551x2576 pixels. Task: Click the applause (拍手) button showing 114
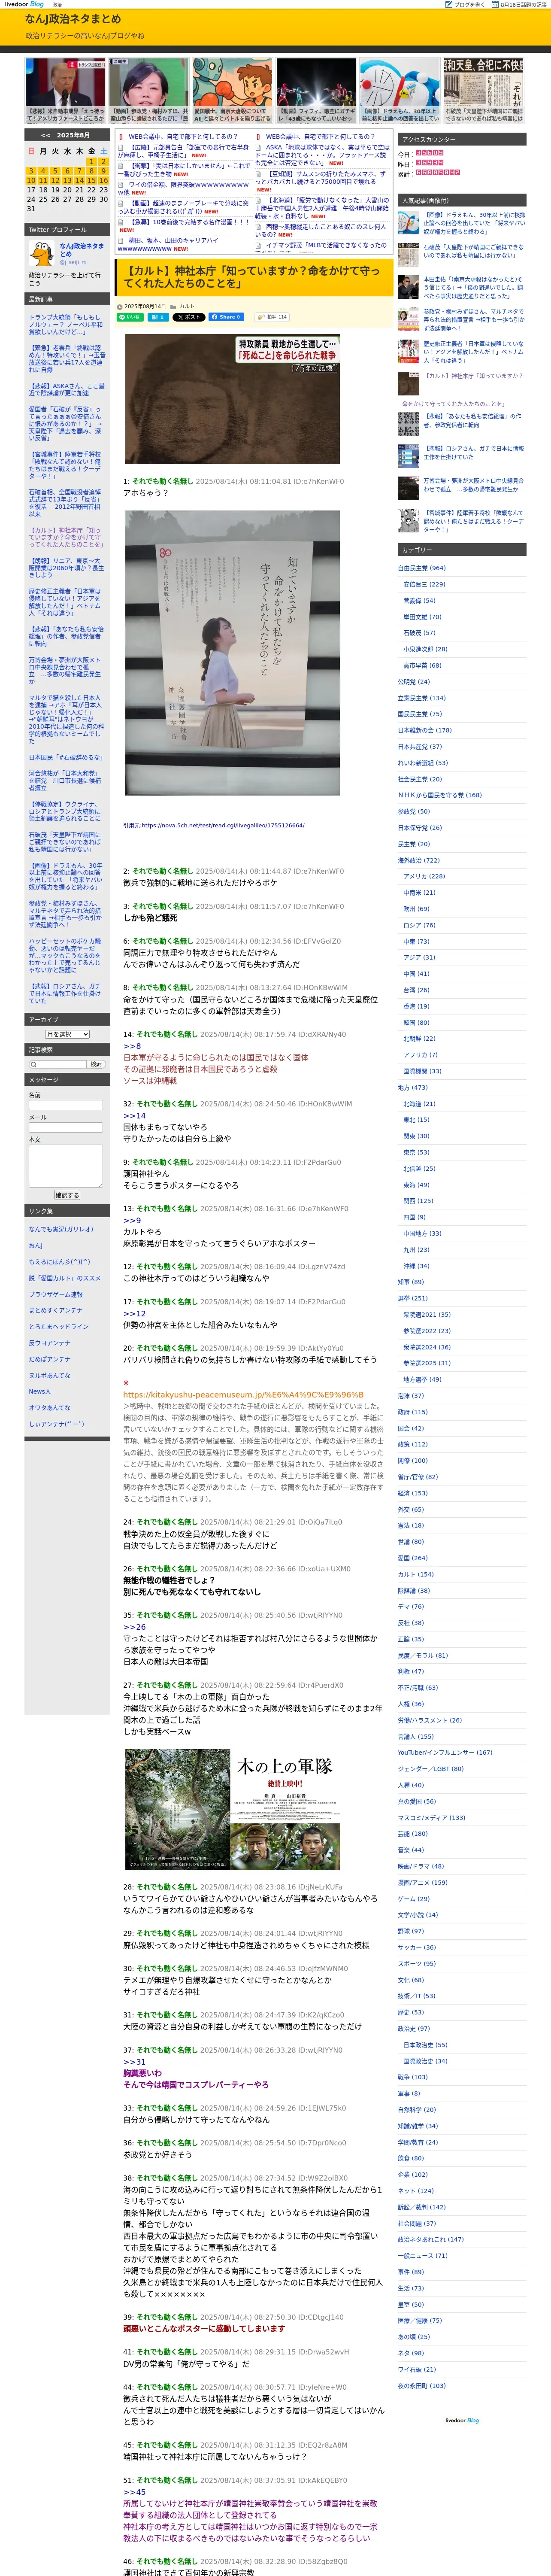coord(272,317)
